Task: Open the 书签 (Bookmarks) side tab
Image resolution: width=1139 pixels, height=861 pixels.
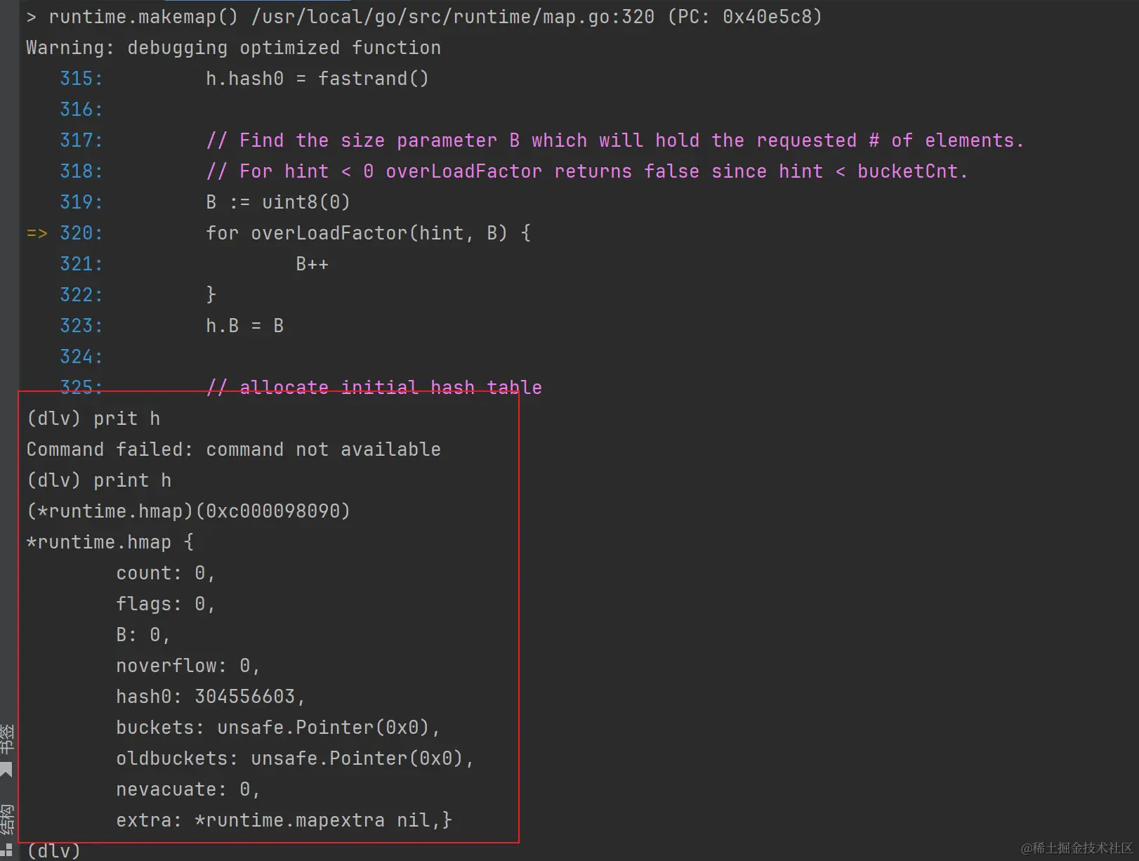Action: 6,739
